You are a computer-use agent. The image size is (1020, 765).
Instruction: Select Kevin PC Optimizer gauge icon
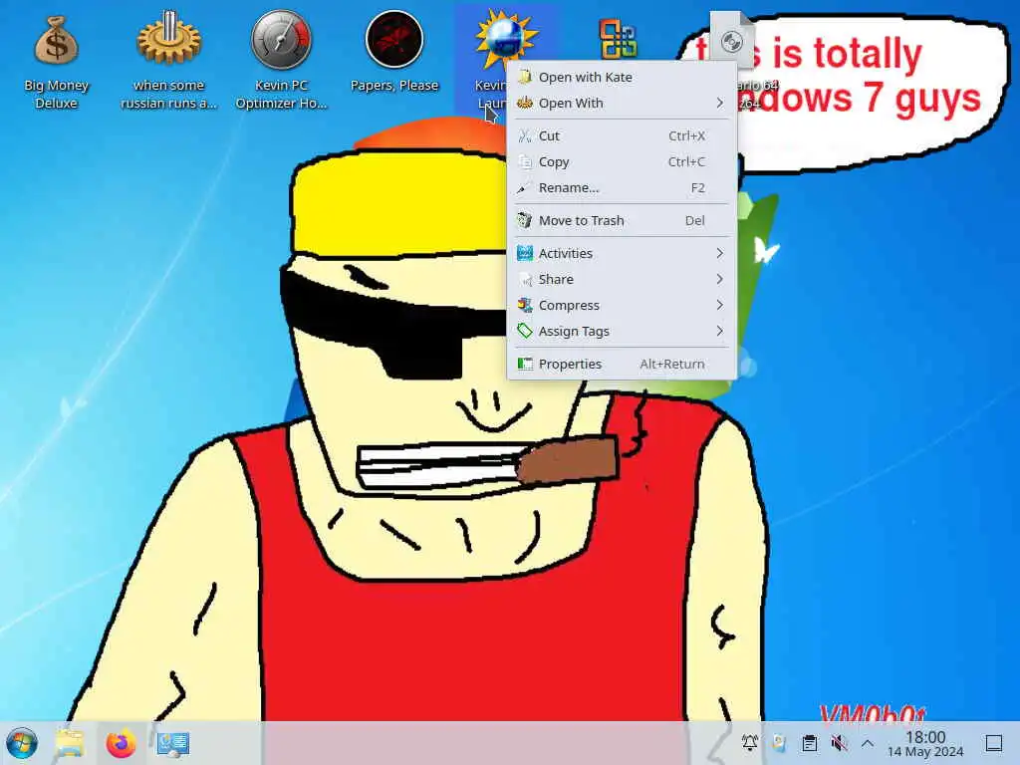tap(282, 39)
